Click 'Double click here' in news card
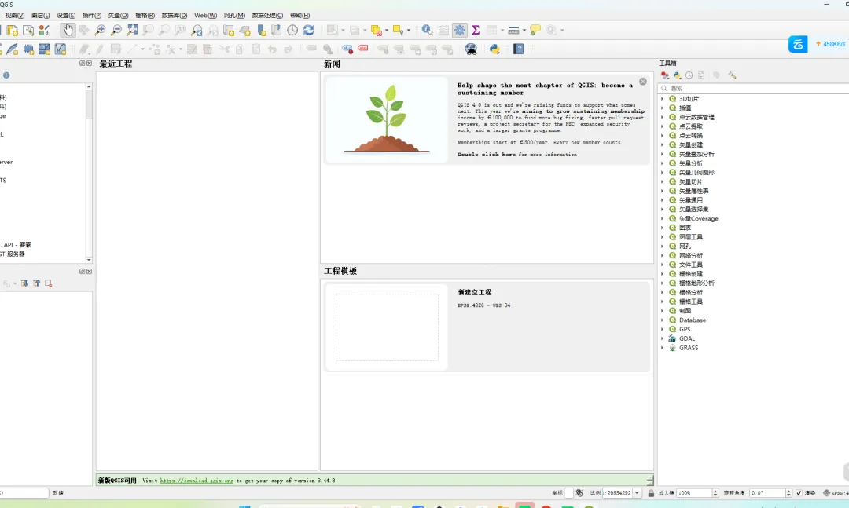 click(487, 155)
